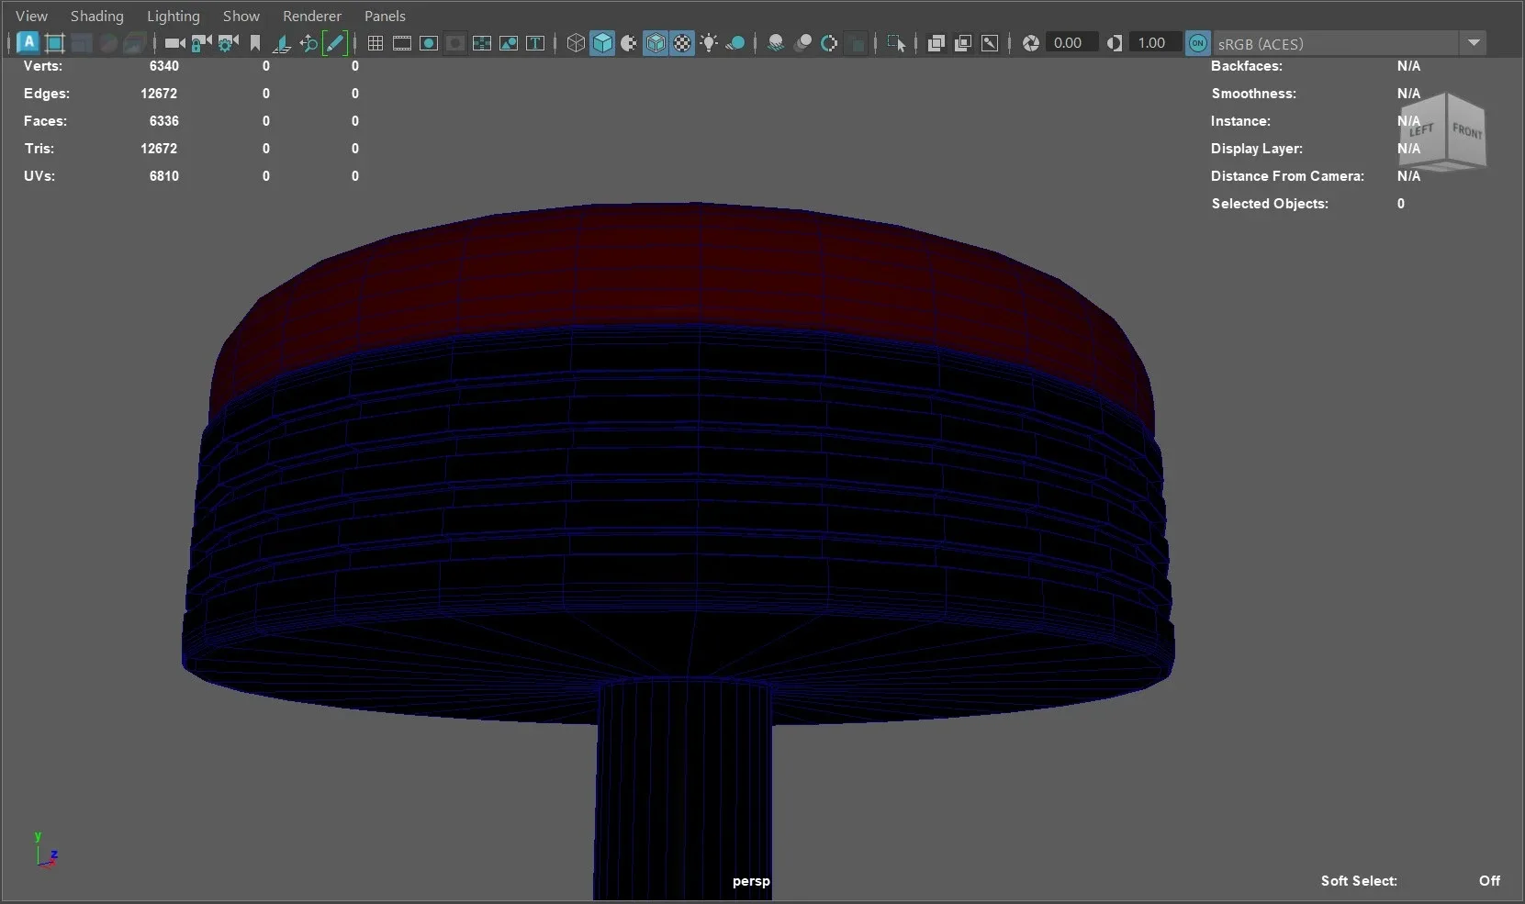
Task: Open Camera Attributes with the gear camera icon
Action: pos(228,43)
